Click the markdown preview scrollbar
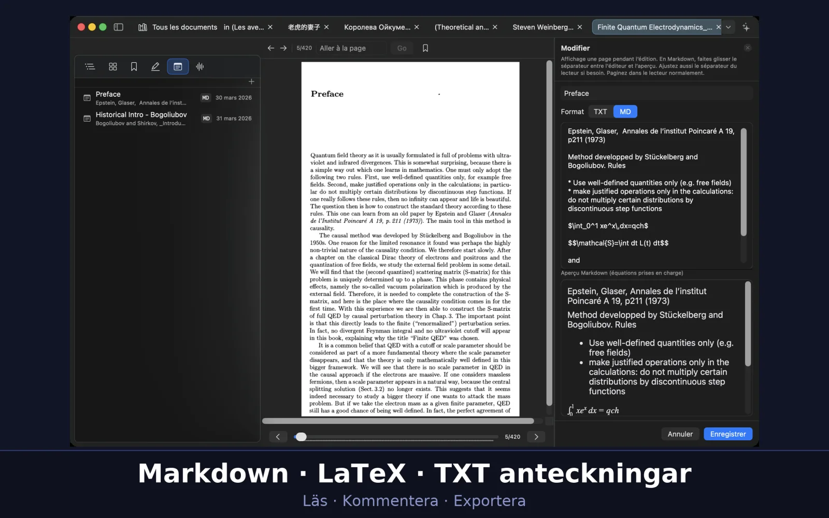The width and height of the screenshot is (829, 518). tap(748, 324)
